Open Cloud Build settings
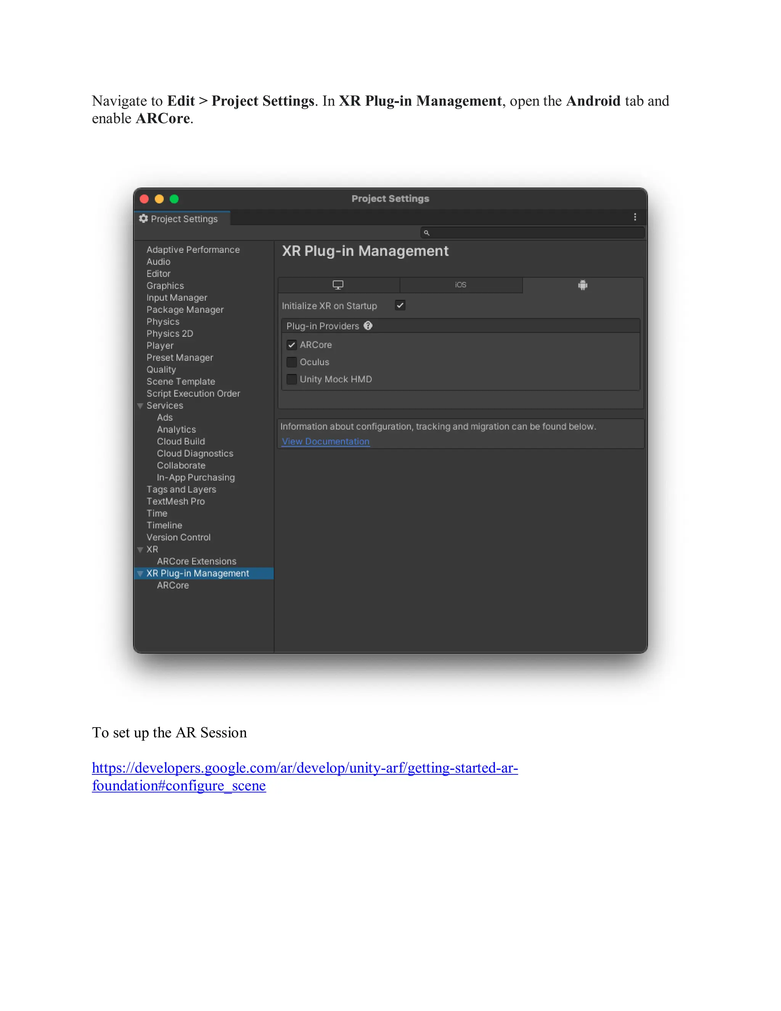 coord(181,442)
